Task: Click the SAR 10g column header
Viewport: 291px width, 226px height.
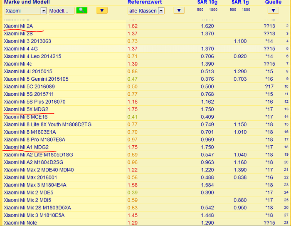Action: [x=207, y=2]
